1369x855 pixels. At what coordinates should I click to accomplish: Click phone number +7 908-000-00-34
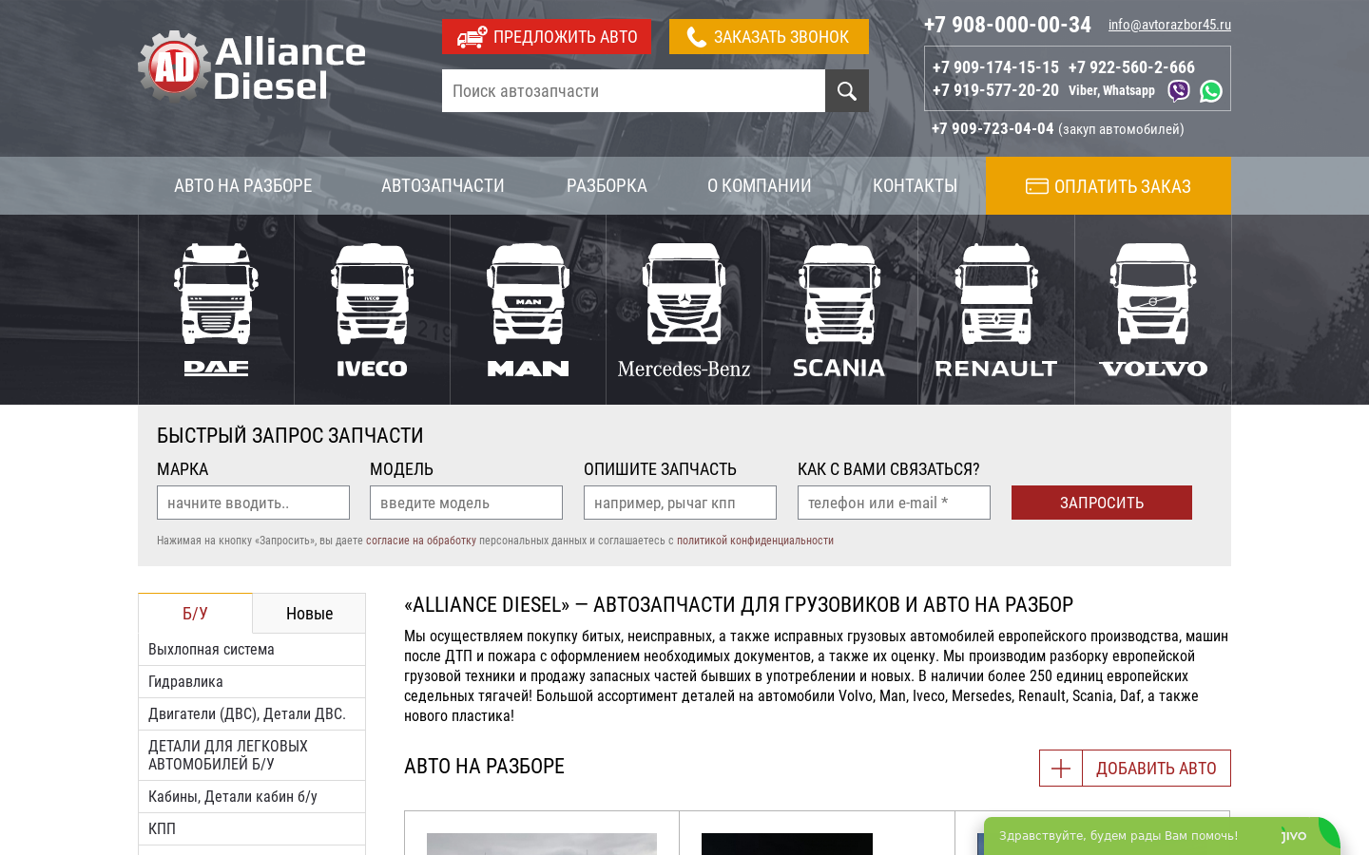[x=1008, y=25]
